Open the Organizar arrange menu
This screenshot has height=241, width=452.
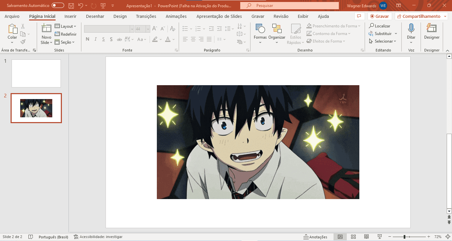click(x=277, y=33)
